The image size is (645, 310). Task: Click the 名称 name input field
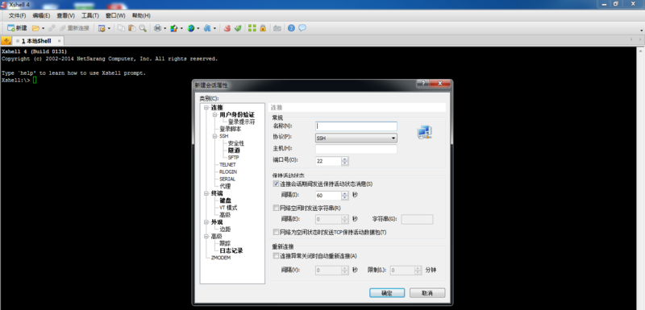pyautogui.click(x=356, y=126)
